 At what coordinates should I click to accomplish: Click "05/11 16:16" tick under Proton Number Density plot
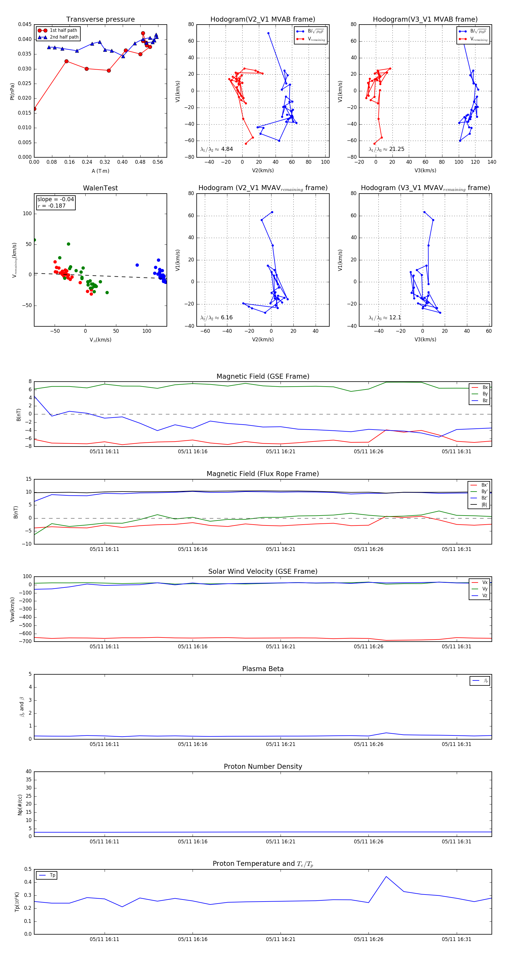point(193,842)
